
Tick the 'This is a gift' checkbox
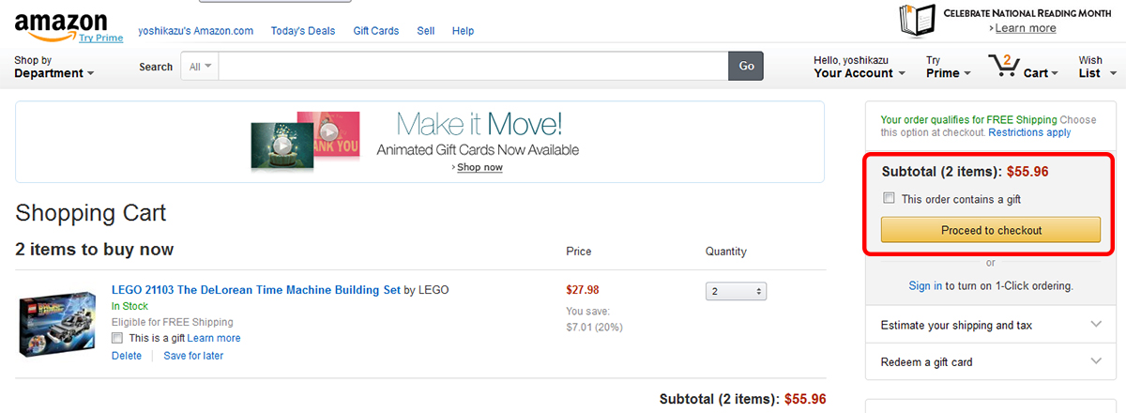pos(117,338)
